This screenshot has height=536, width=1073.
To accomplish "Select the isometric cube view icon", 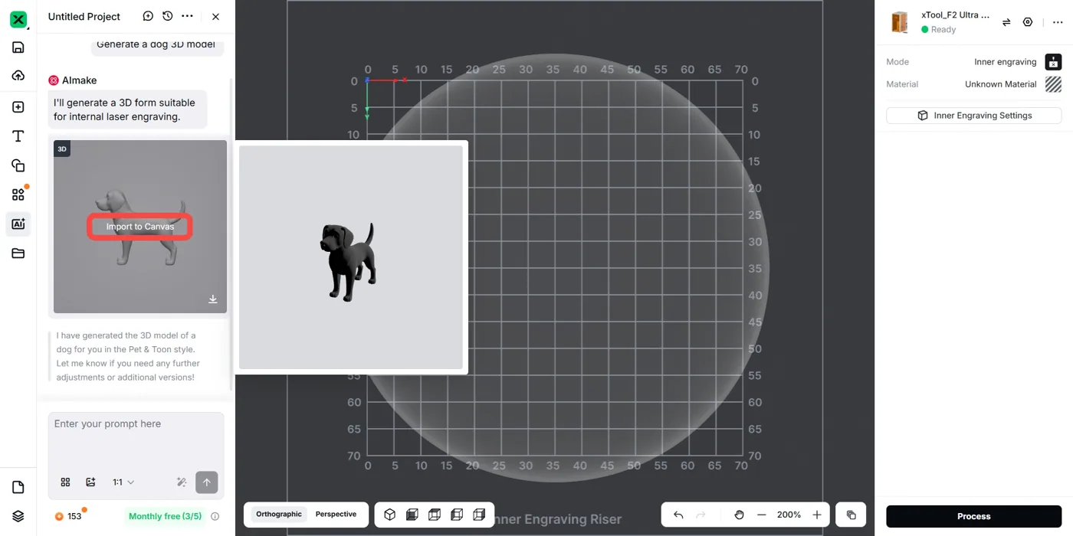I will [x=389, y=515].
